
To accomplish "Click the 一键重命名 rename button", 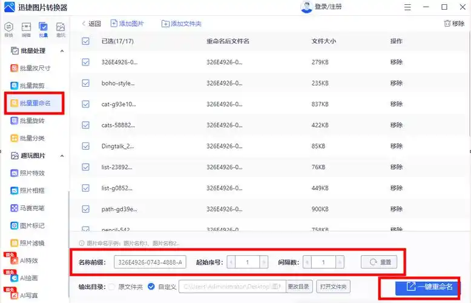I will tap(428, 288).
